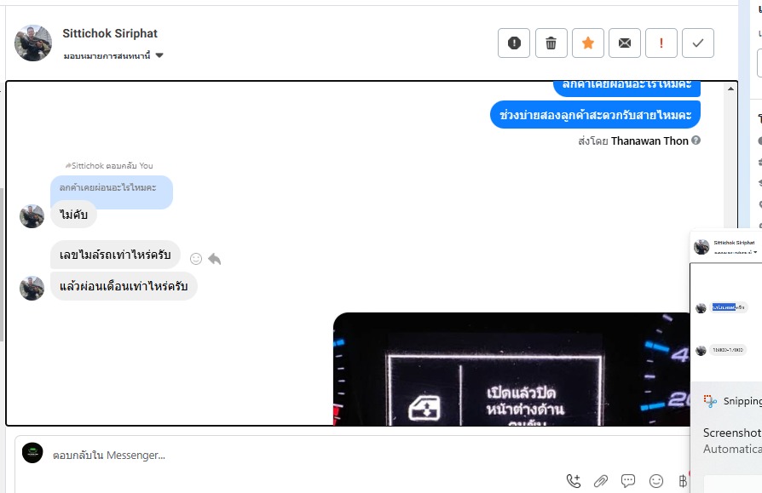Delete conversation using the trash can icon
The width and height of the screenshot is (762, 493).
551,43
